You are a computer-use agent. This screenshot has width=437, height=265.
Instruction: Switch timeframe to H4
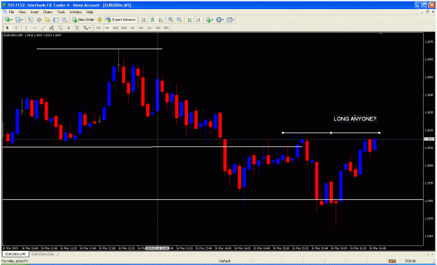click(141, 28)
